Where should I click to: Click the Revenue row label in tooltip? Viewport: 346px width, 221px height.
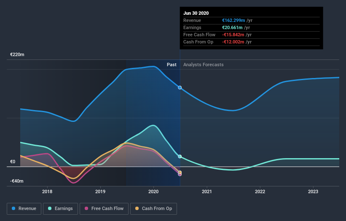(x=192, y=20)
